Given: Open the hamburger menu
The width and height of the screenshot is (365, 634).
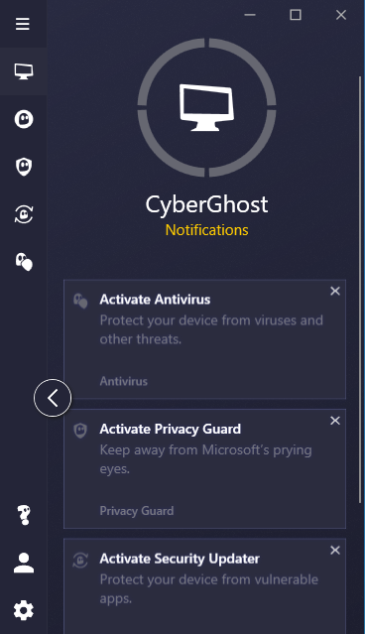Looking at the screenshot, I should coord(23,24).
